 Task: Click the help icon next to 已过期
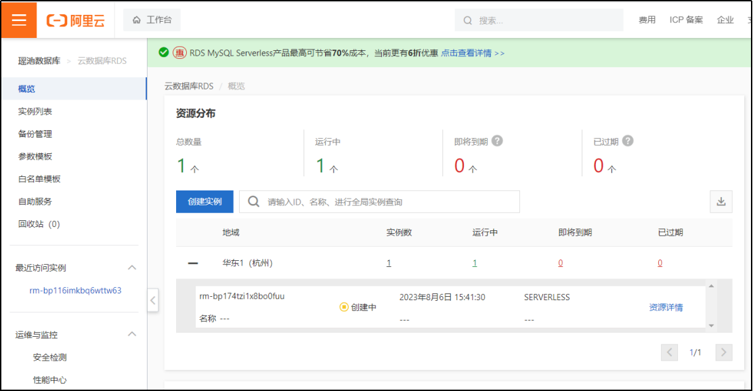point(628,141)
